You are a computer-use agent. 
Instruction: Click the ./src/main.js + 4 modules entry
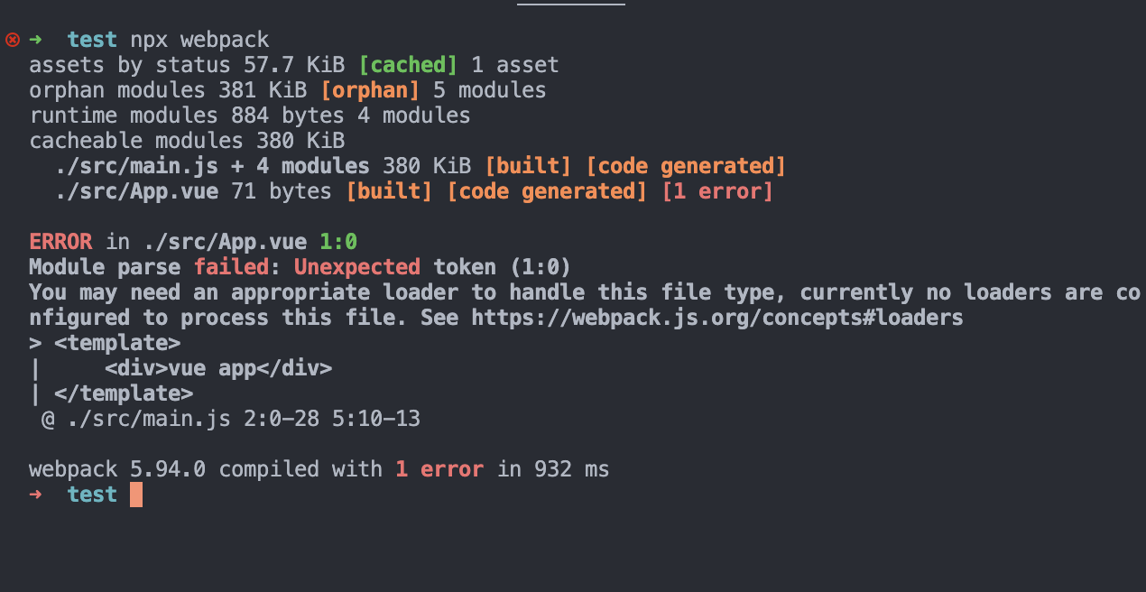[x=212, y=166]
